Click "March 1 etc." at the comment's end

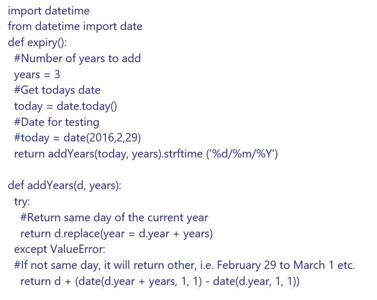324,265
